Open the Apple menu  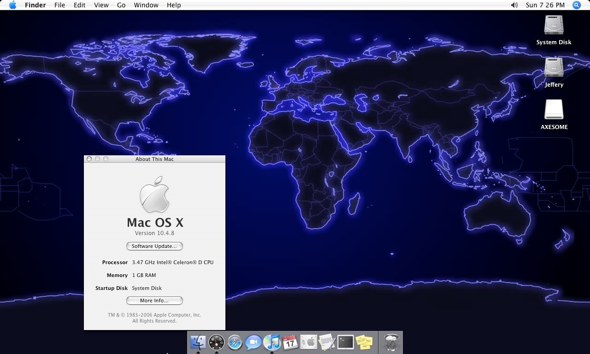tap(12, 5)
